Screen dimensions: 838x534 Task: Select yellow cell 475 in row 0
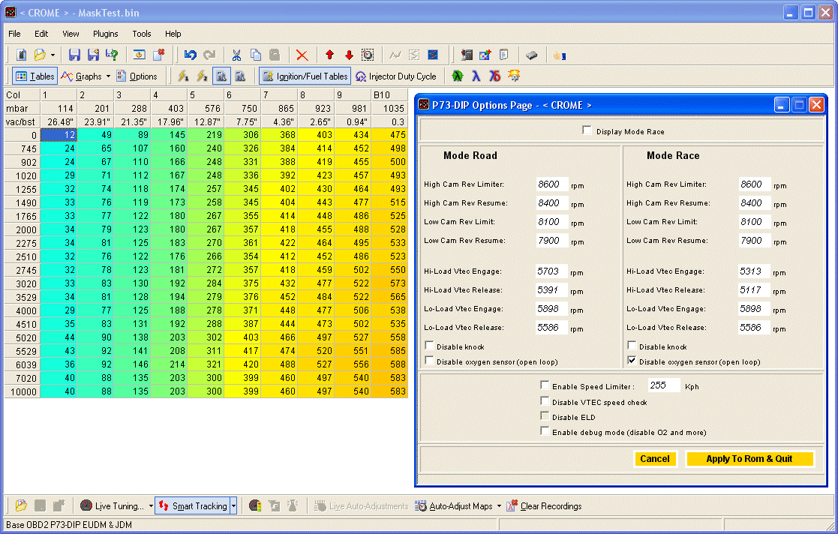[x=389, y=135]
